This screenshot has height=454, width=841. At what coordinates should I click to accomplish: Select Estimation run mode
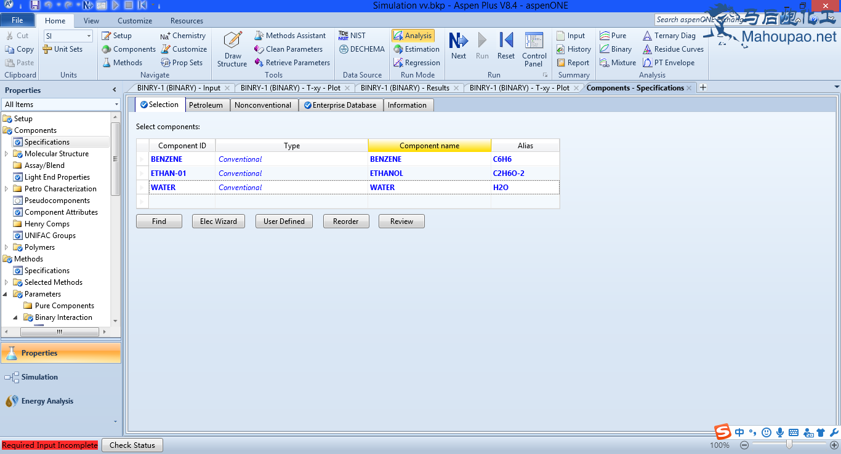coord(416,49)
